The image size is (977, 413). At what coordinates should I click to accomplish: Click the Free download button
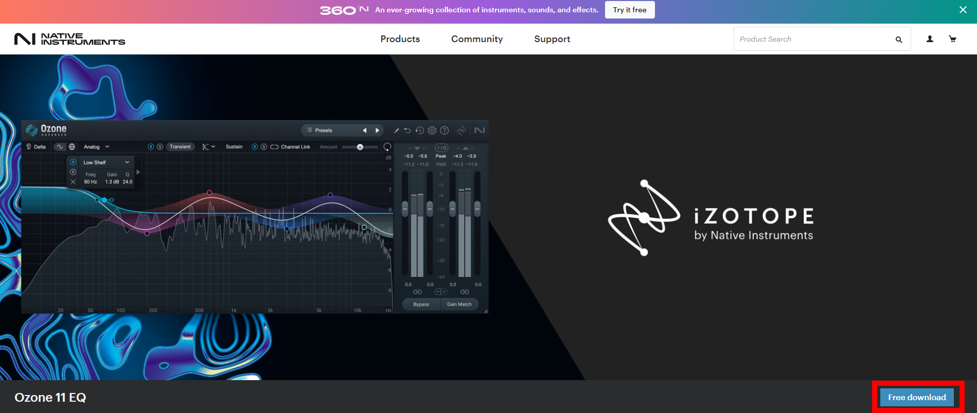pos(917,398)
